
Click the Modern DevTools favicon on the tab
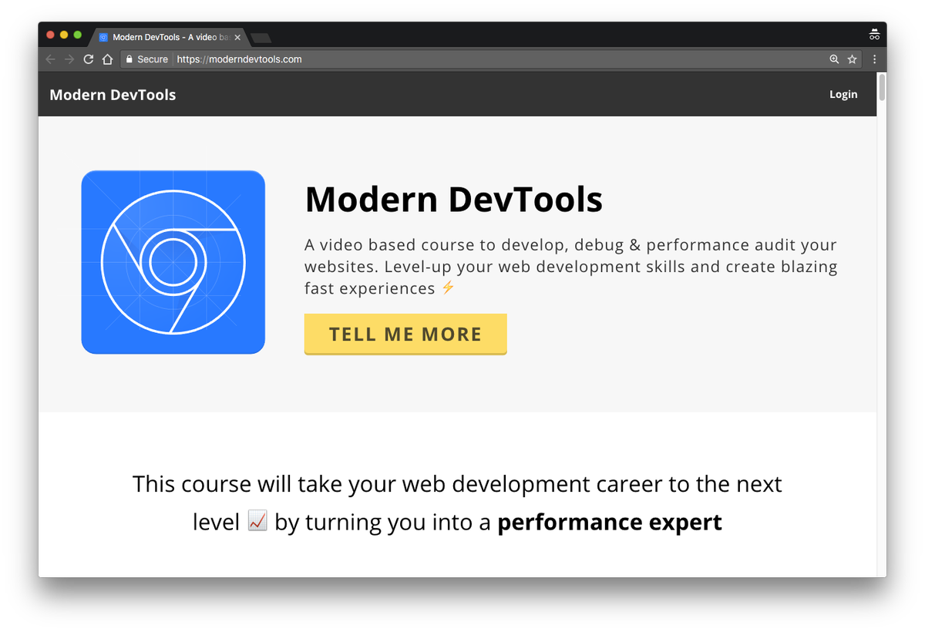102,36
